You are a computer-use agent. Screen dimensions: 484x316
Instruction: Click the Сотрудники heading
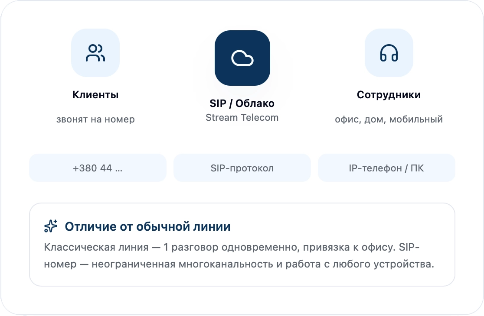coord(389,94)
